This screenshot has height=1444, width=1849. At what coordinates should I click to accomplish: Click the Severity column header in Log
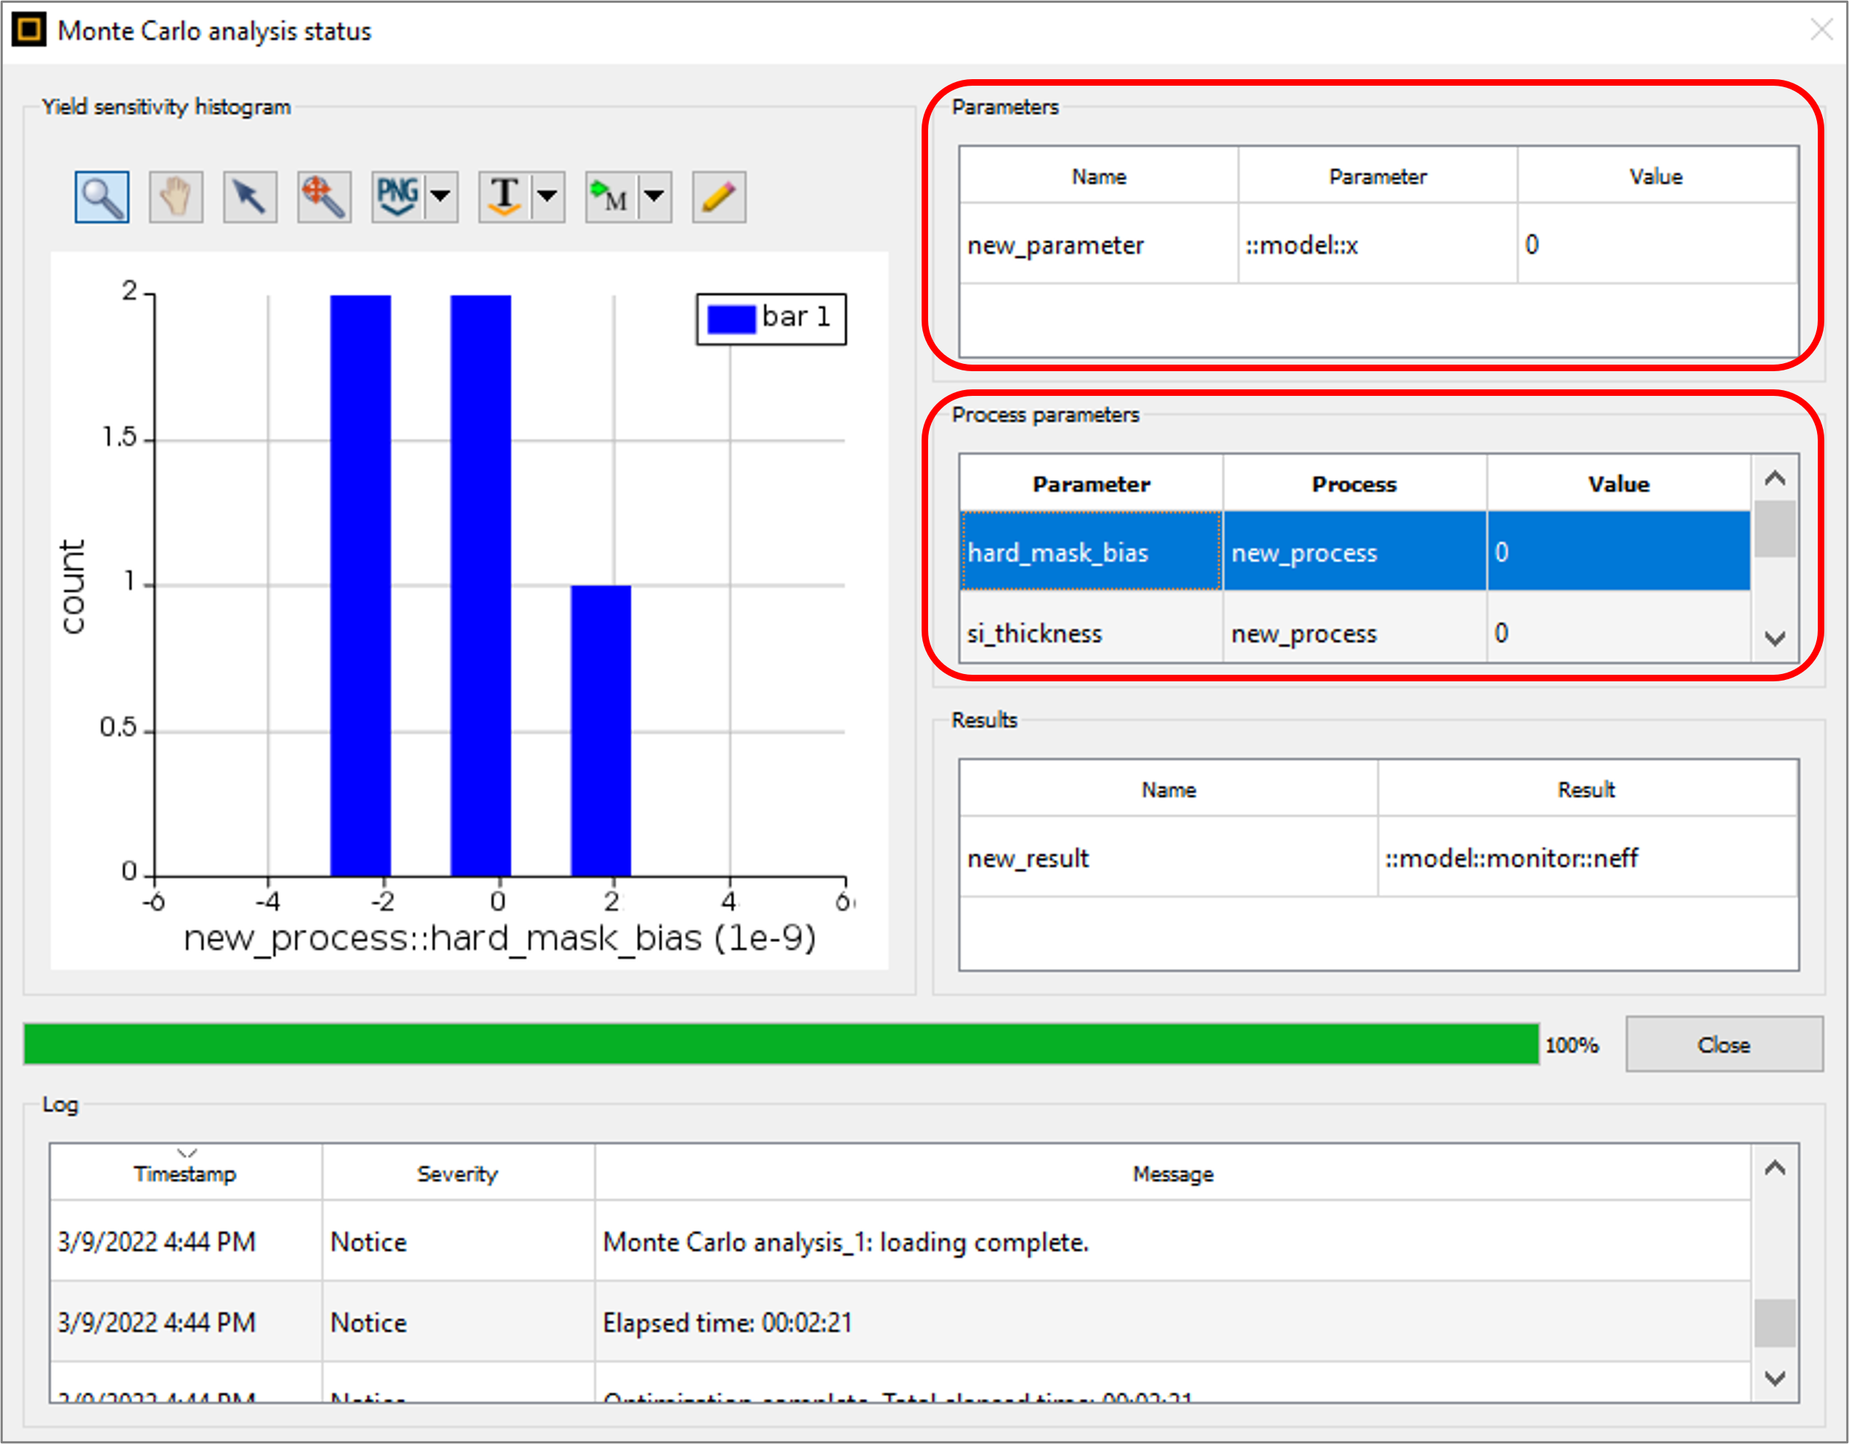[x=458, y=1173]
